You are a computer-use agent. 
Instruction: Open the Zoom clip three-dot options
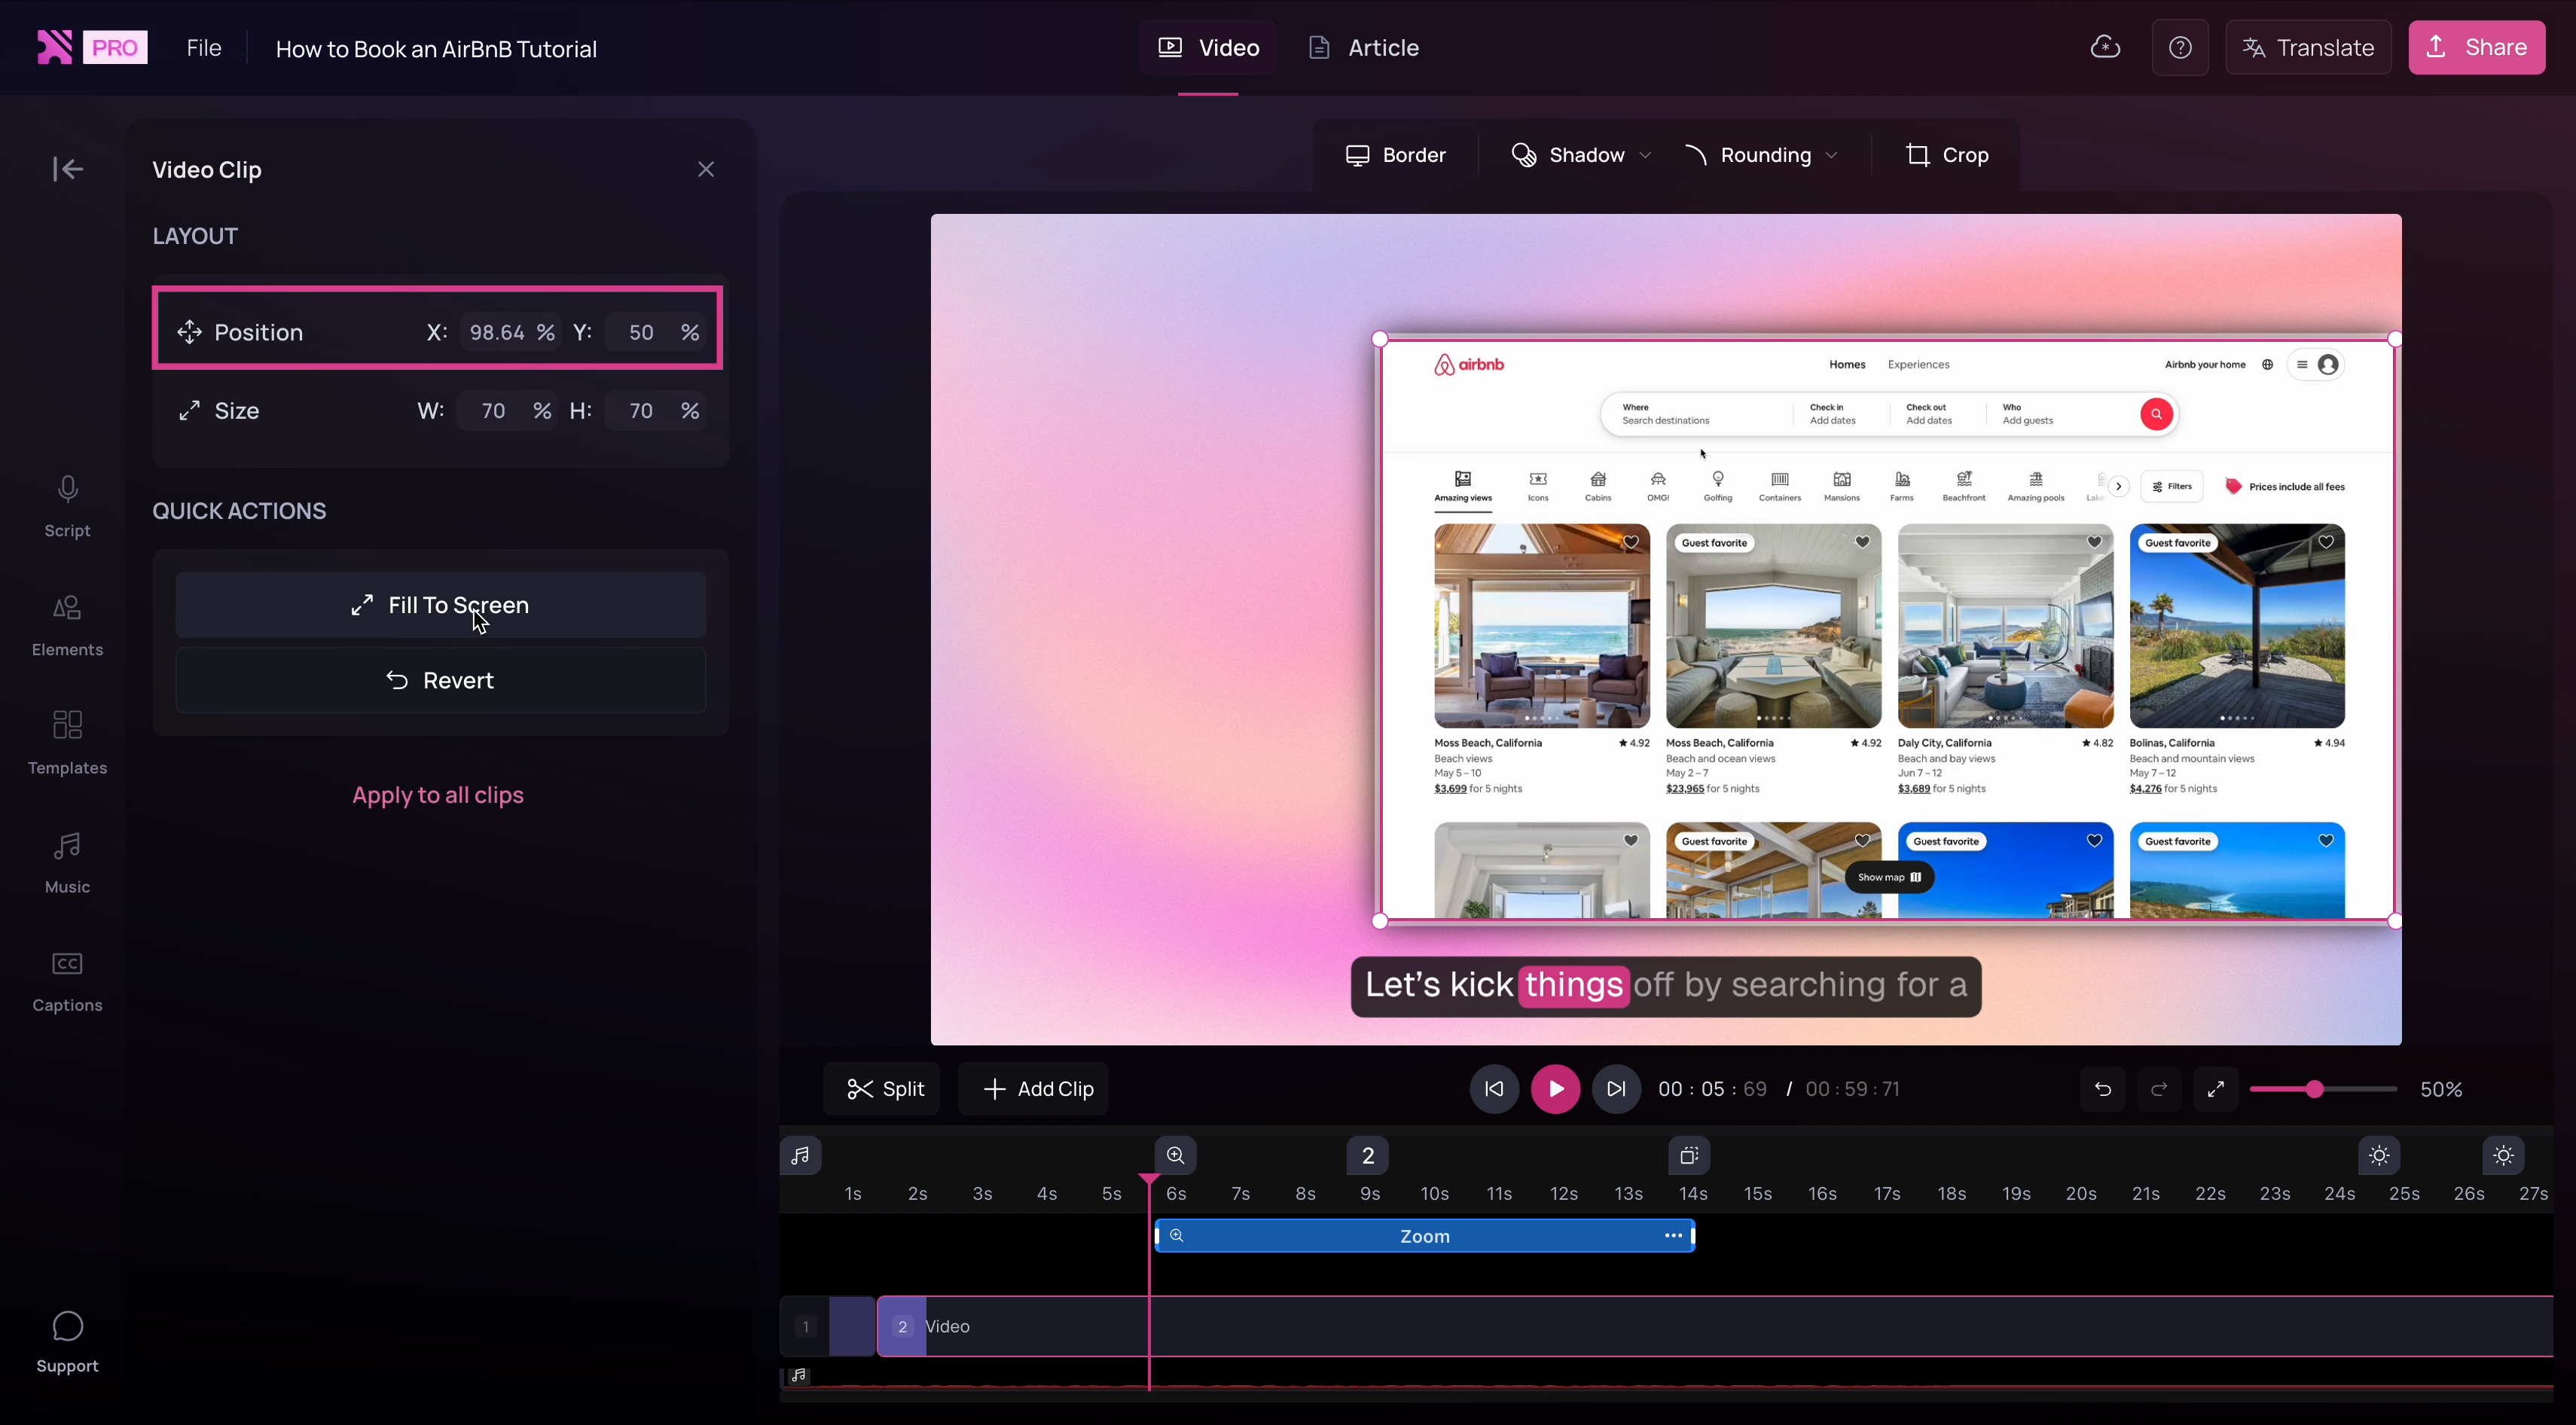[1672, 1235]
